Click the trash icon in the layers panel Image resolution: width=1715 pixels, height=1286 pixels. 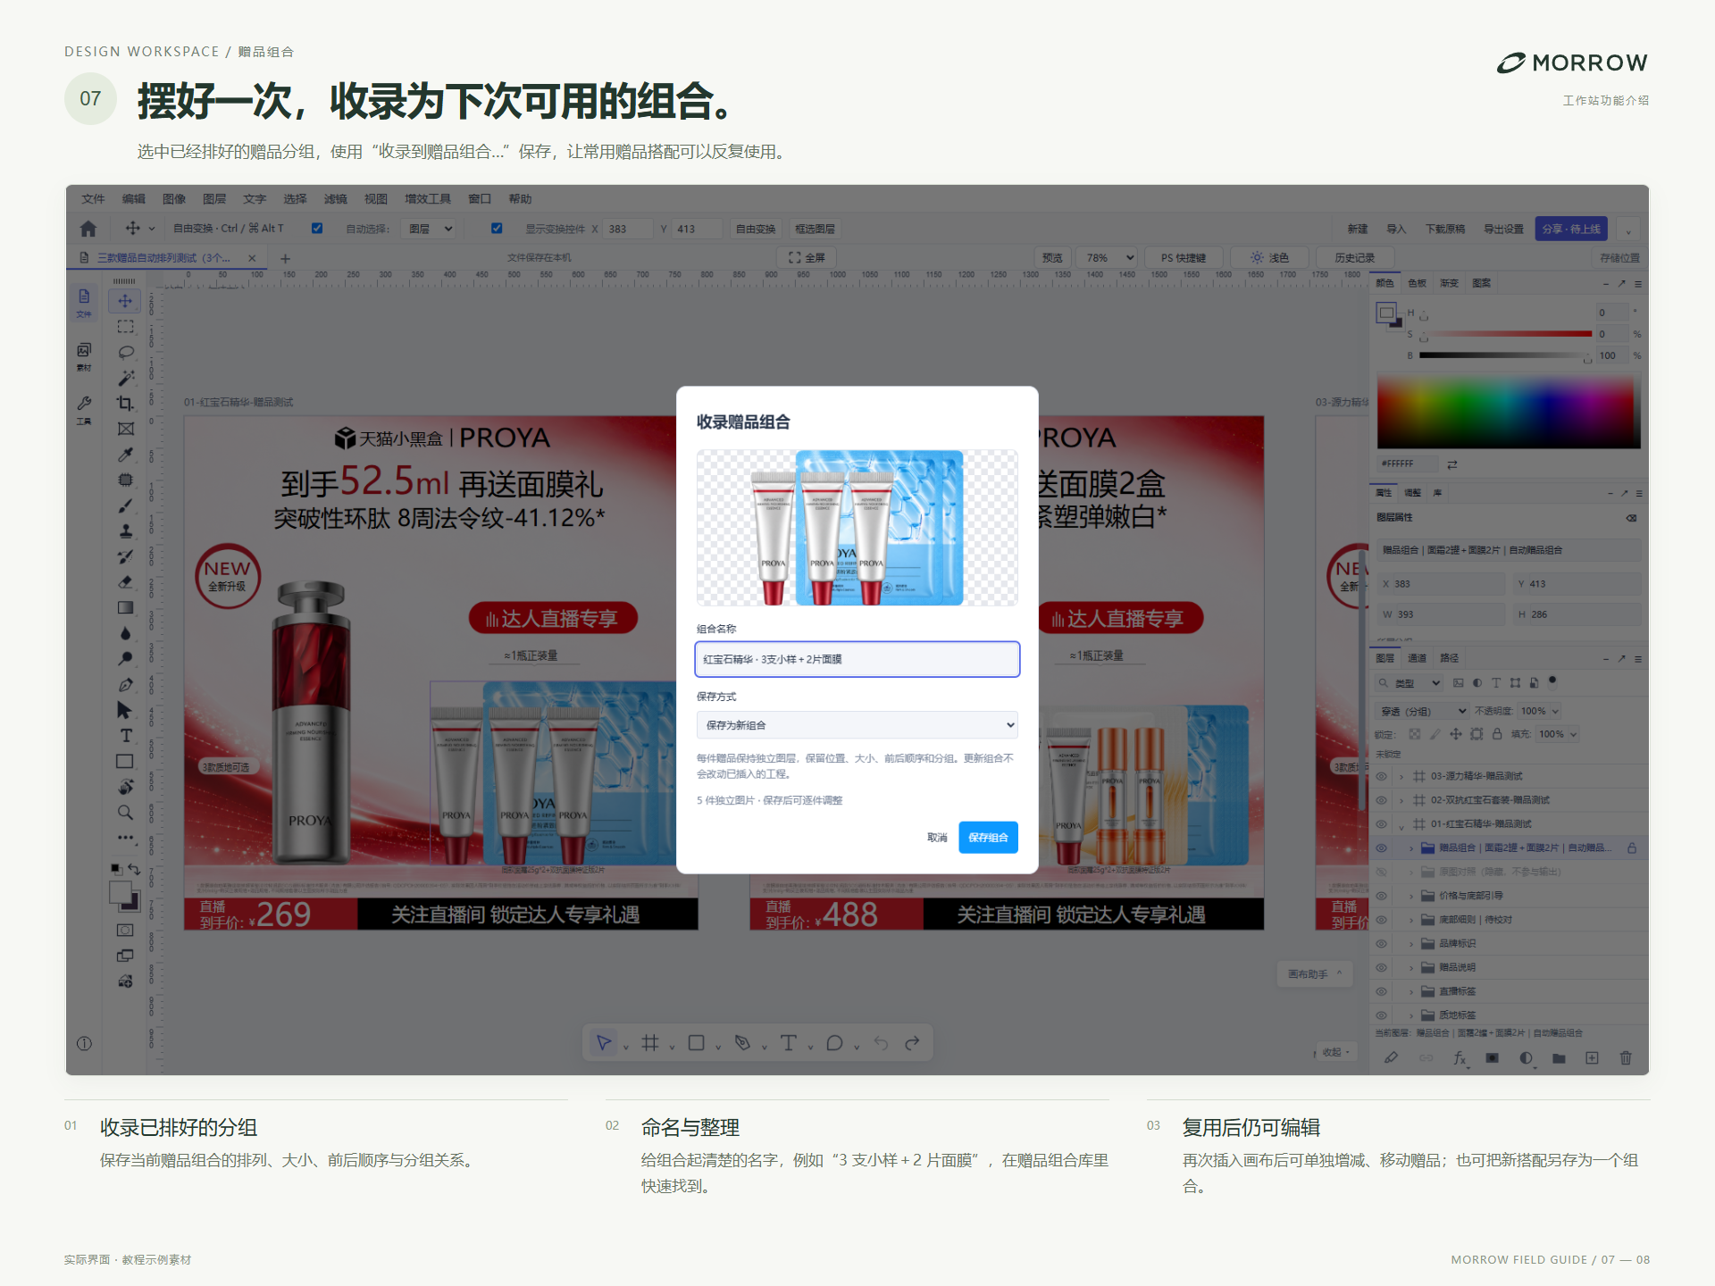[x=1626, y=1057]
